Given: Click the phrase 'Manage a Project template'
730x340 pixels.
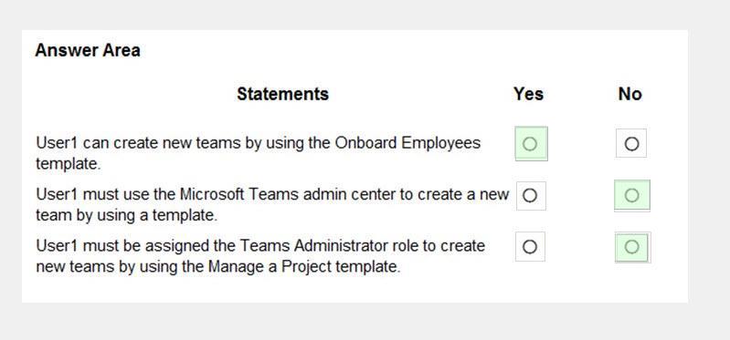Looking at the screenshot, I should coord(304,266).
